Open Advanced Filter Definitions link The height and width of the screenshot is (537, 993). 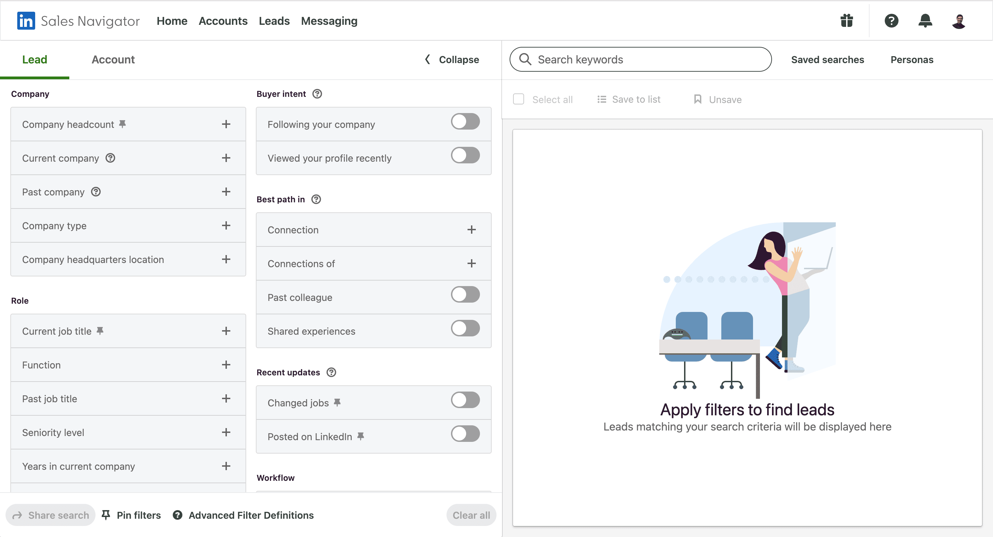(251, 515)
